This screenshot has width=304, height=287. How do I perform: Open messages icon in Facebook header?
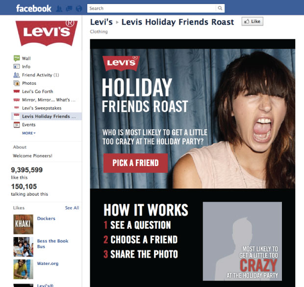click(x=69, y=8)
